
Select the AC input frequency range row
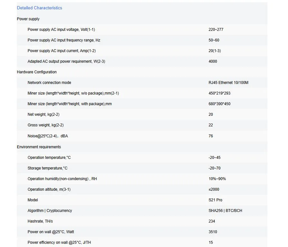142,40
